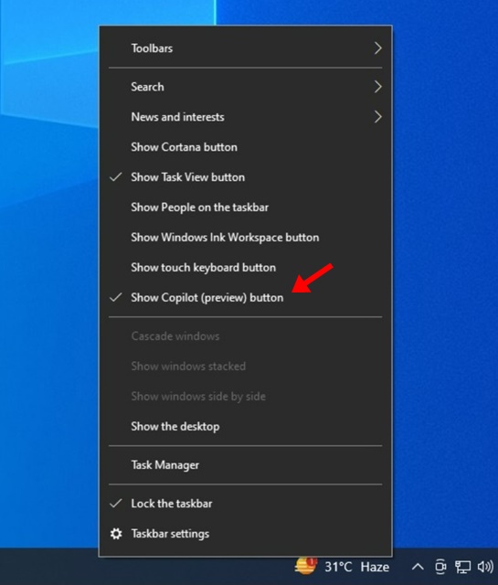
Task: Uncheck Show Task View button
Action: [246, 177]
